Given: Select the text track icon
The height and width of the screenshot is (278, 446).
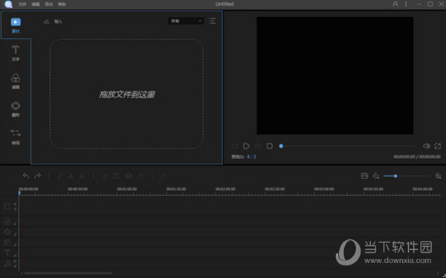Looking at the screenshot, I should [7, 253].
